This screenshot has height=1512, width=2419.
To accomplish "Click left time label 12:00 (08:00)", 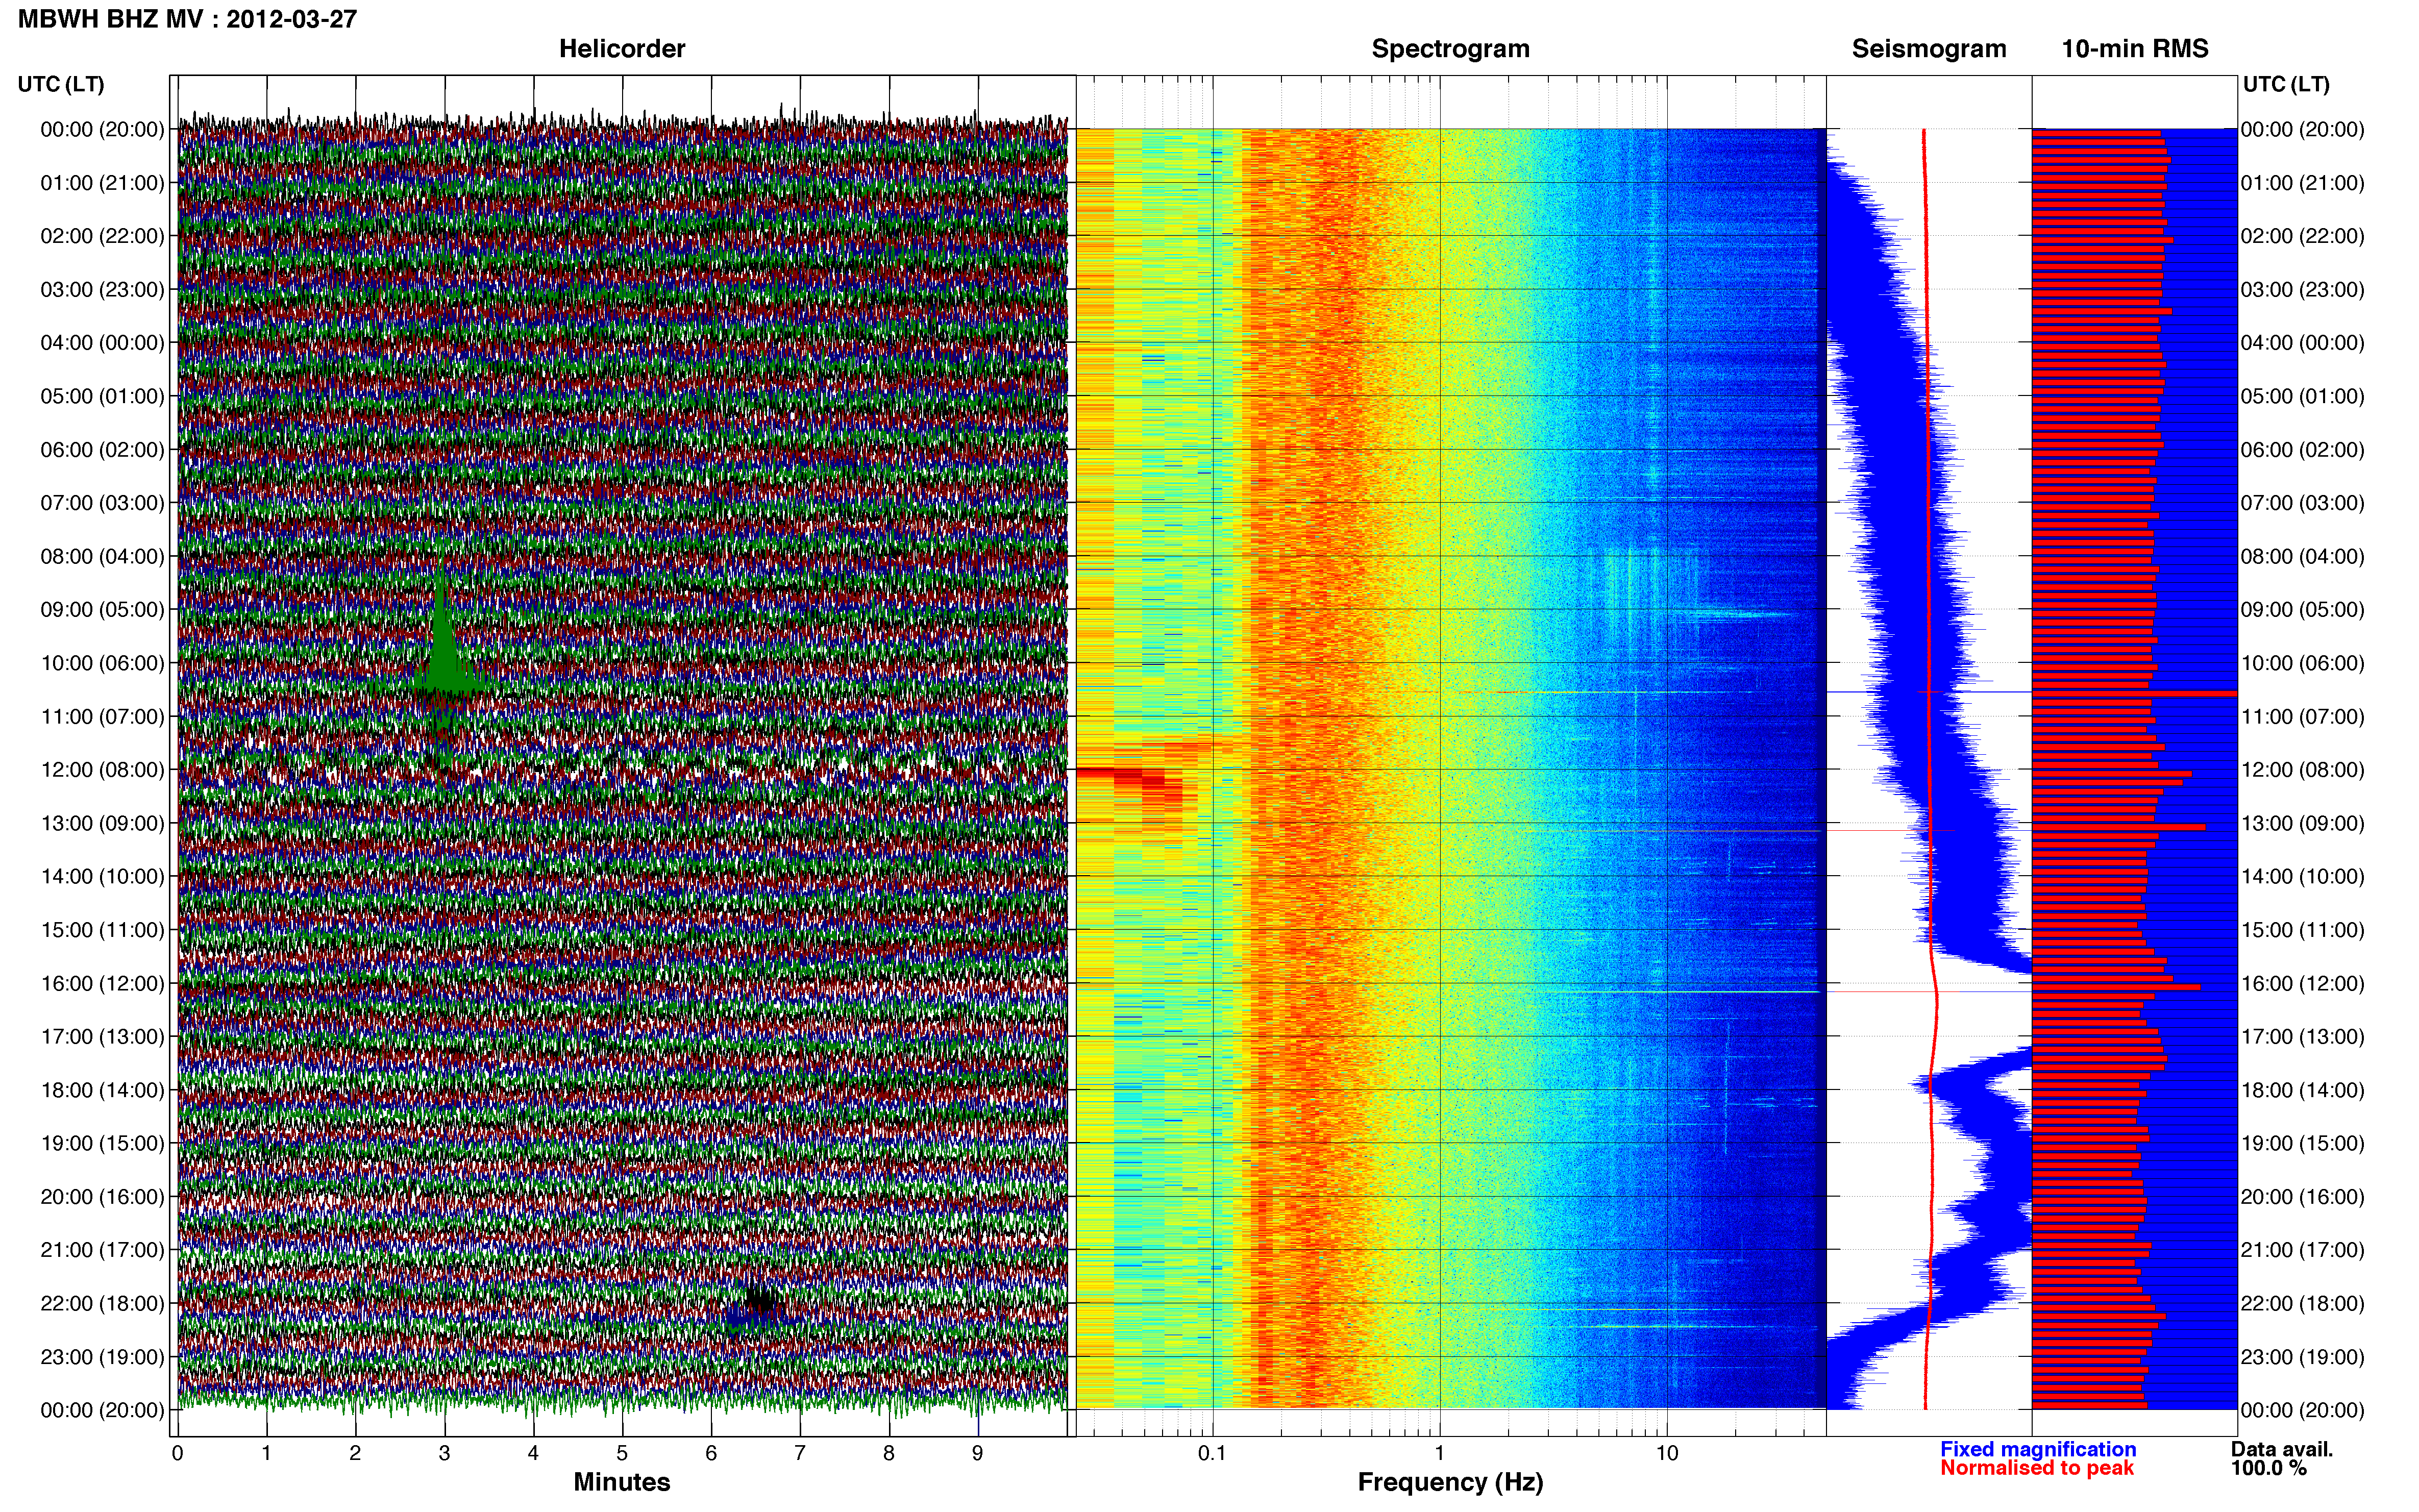I will (102, 770).
